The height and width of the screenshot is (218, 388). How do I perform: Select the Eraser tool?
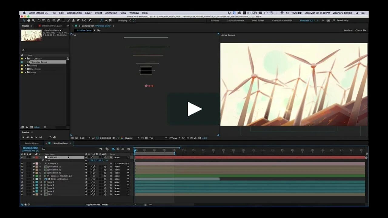[78, 20]
